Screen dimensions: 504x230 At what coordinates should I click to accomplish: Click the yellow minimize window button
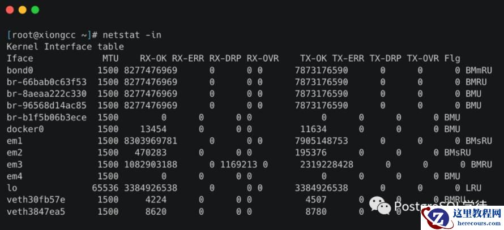tap(23, 10)
